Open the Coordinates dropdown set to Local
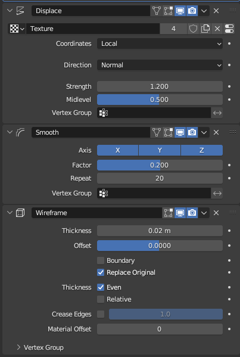 tap(160, 44)
